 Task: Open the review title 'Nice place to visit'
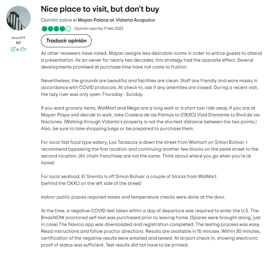pyautogui.click(x=100, y=9)
